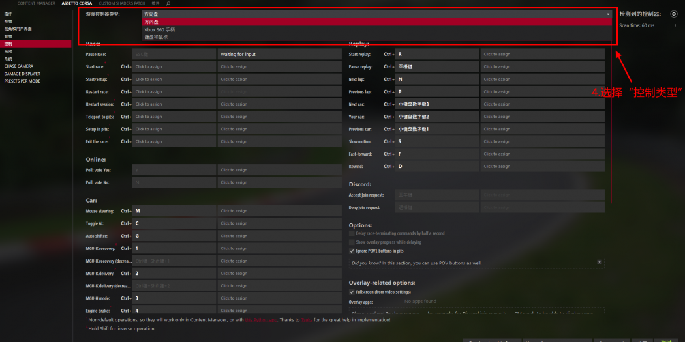The height and width of the screenshot is (342, 685).
Task: Switch to the ASSETTO CORSA tab
Action: 77,3
